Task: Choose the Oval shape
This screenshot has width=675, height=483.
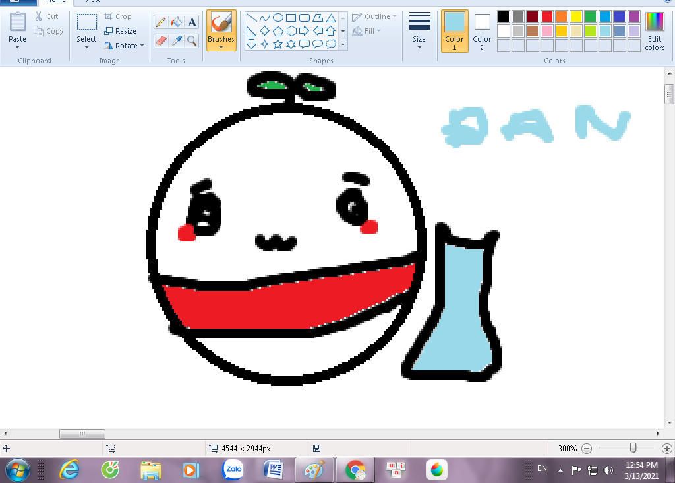Action: (278, 18)
